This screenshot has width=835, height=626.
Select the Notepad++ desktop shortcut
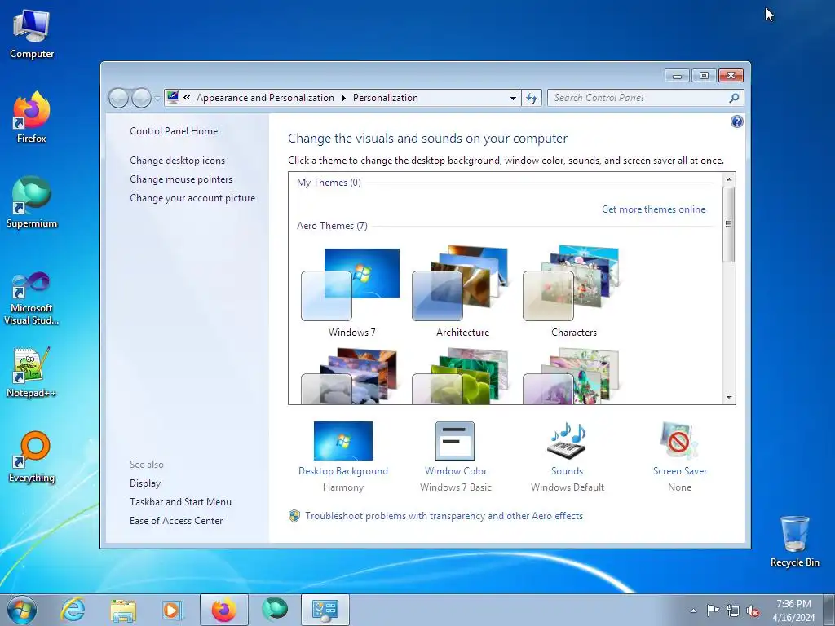click(x=32, y=373)
